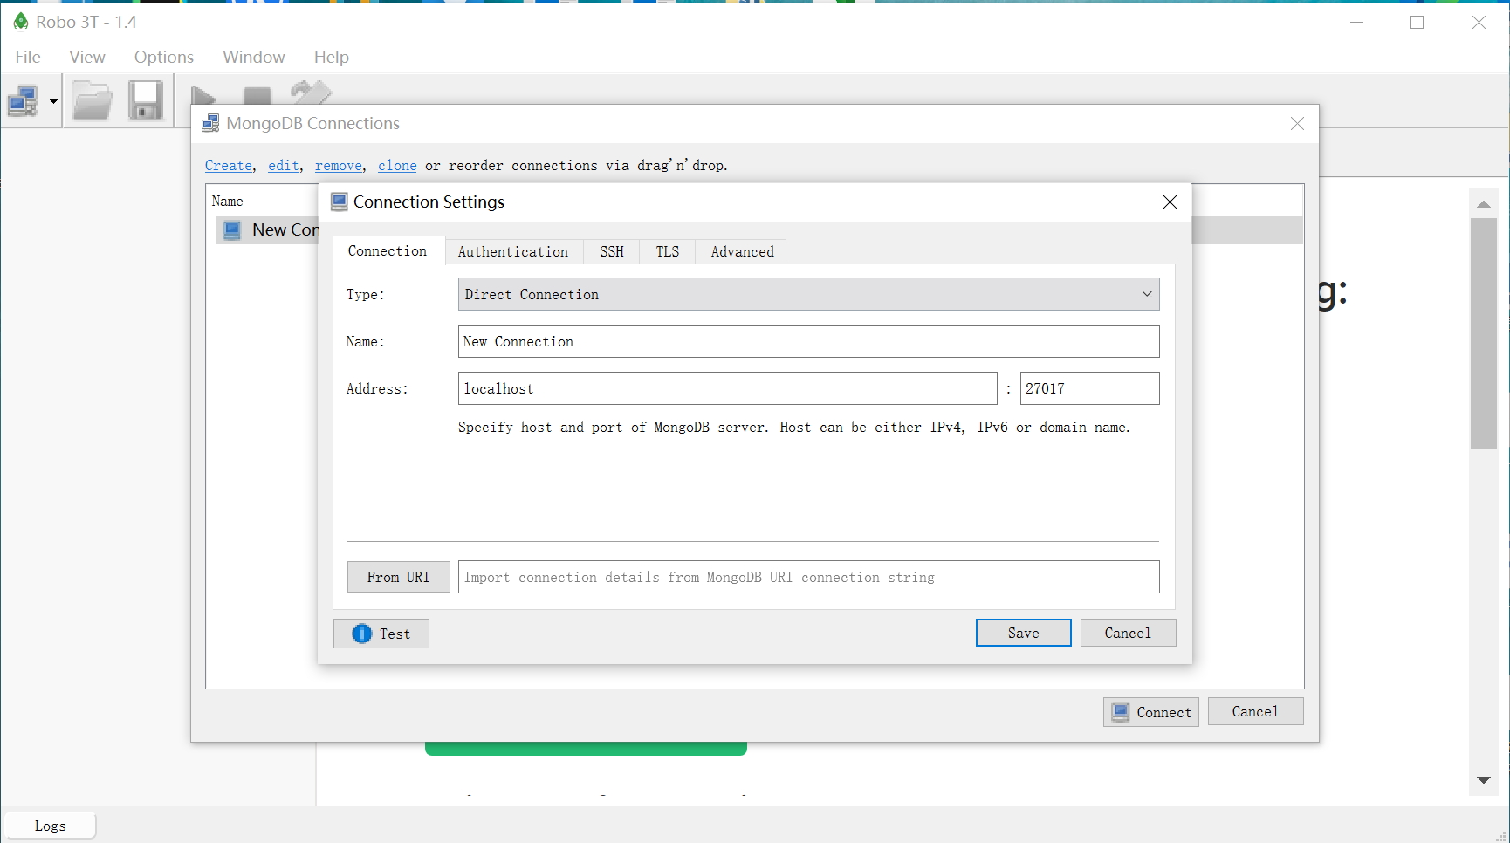
Task: Click the edit link in MongoDB Connections
Action: [284, 166]
